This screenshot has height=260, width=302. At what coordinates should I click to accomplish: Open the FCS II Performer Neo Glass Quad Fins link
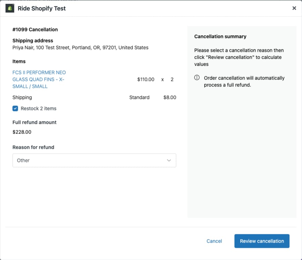pos(39,80)
